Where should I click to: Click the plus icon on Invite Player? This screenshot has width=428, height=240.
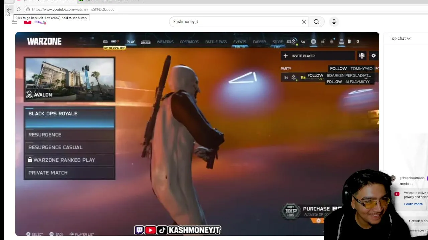tap(285, 56)
